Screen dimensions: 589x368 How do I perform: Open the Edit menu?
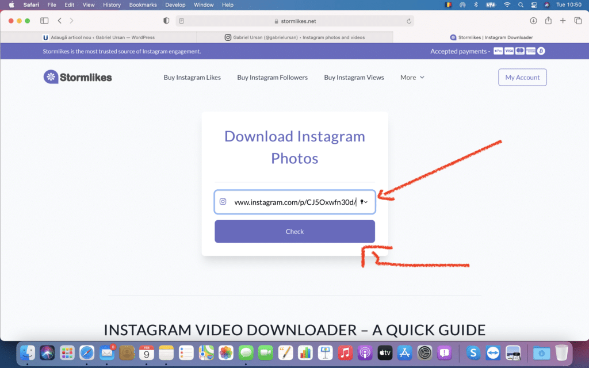click(69, 5)
